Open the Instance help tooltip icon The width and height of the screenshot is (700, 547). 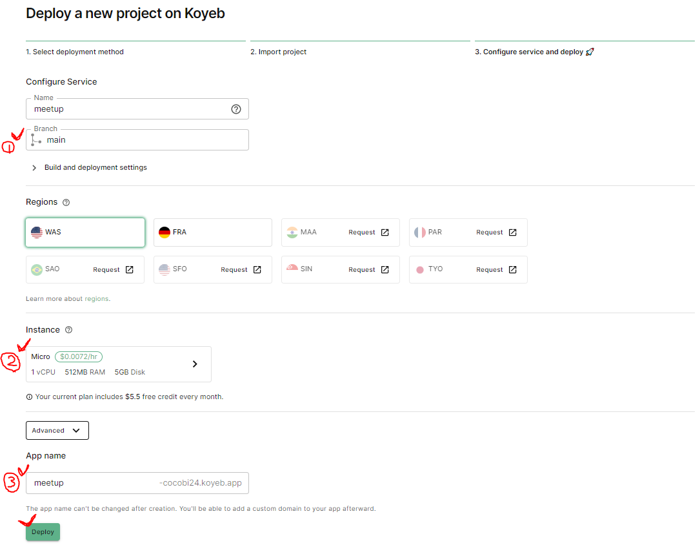pyautogui.click(x=69, y=330)
